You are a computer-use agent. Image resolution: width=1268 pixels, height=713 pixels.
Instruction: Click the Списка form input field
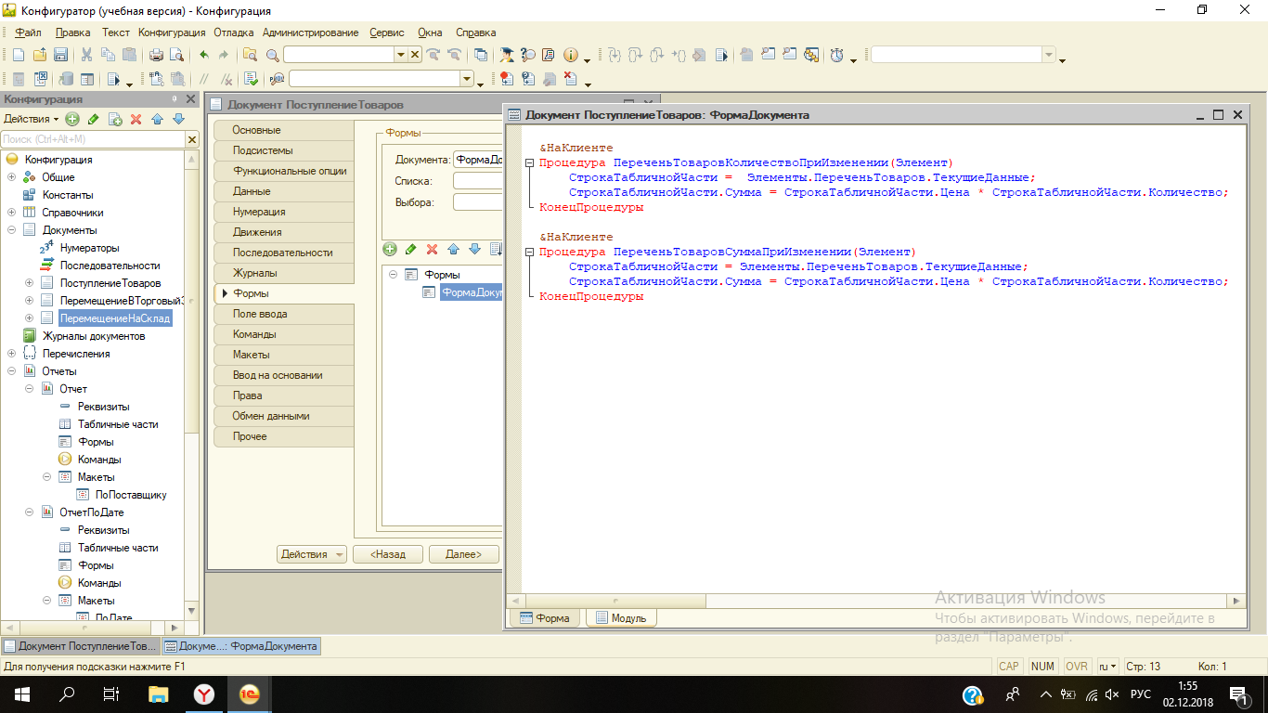click(x=477, y=180)
